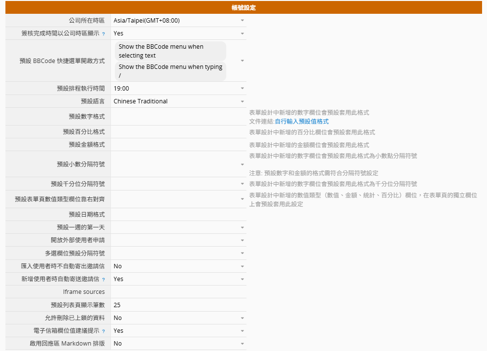Click help icon next to 新增使用者時自動寄送邀請信
The width and height of the screenshot is (487, 351).
tap(104, 280)
